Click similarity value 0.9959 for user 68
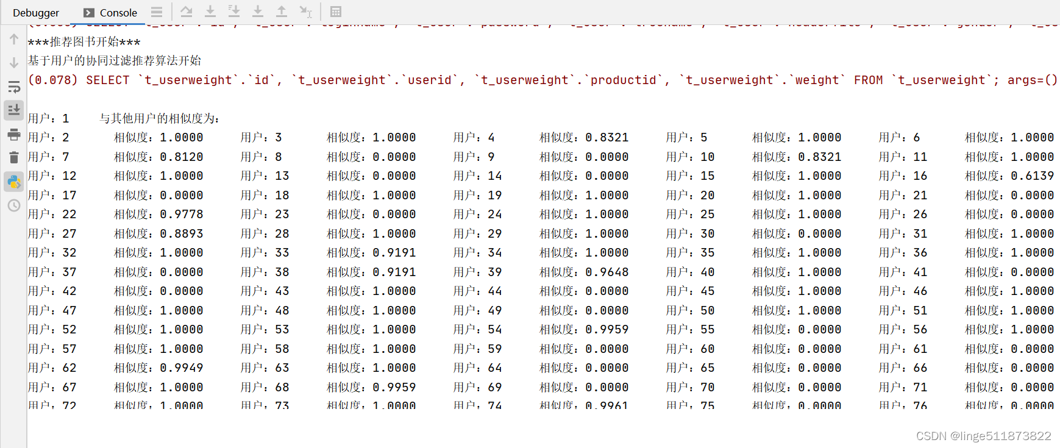This screenshot has width=1060, height=448. [x=394, y=387]
